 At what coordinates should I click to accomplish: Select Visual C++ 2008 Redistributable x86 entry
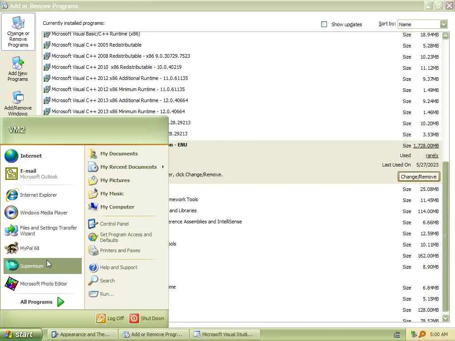click(x=242, y=56)
